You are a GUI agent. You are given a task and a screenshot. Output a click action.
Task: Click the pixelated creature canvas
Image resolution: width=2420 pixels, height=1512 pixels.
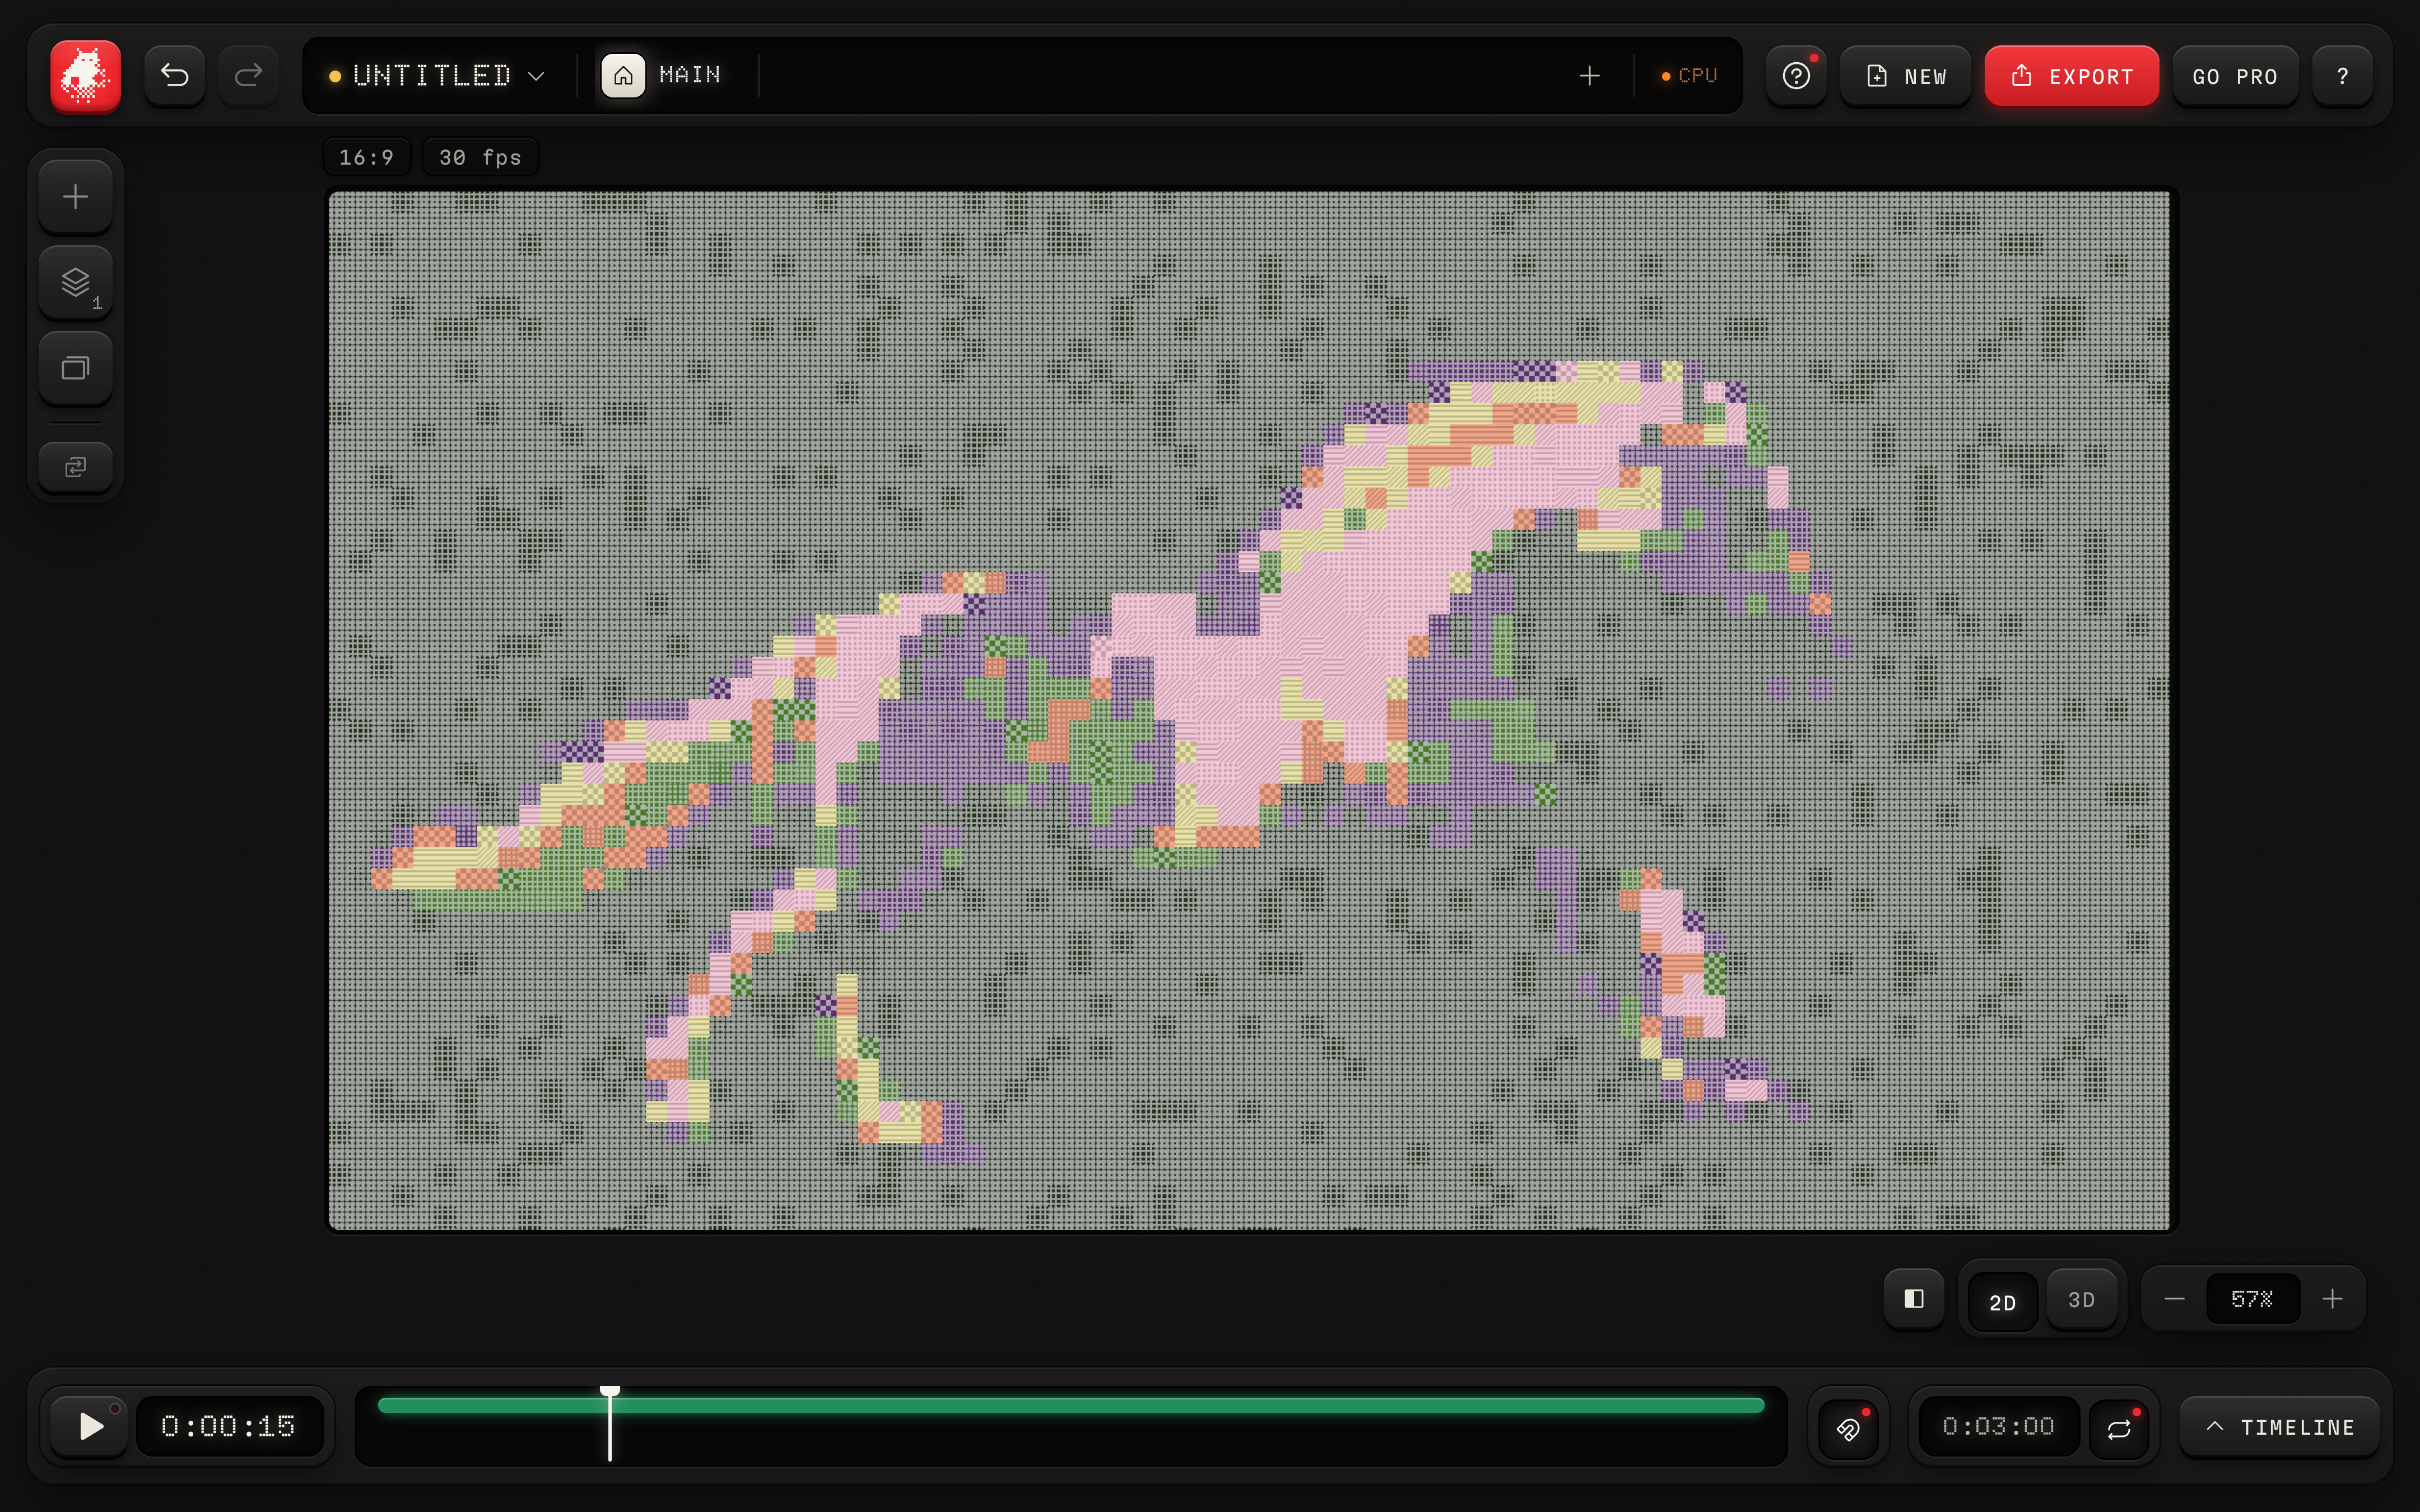1249,710
